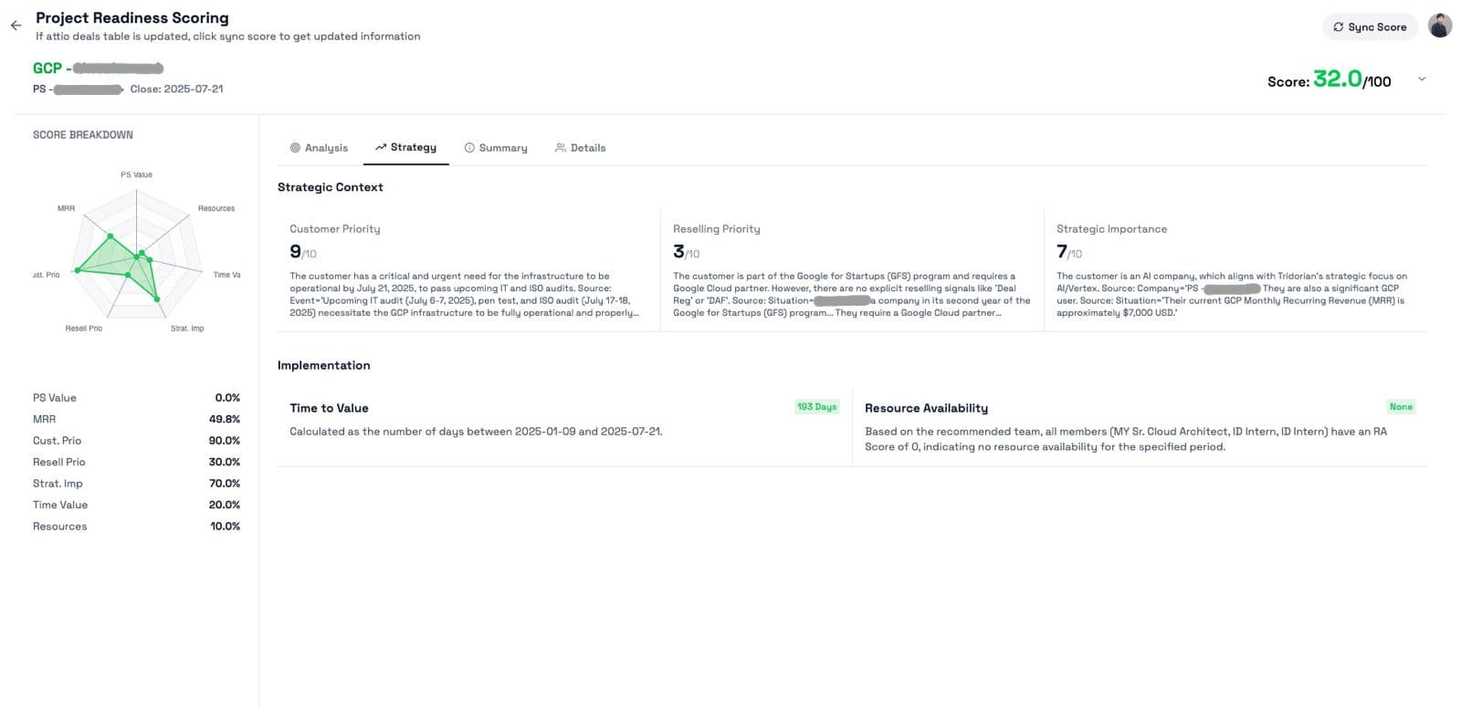Click the "None" badge beside Resource Availability

(1401, 406)
